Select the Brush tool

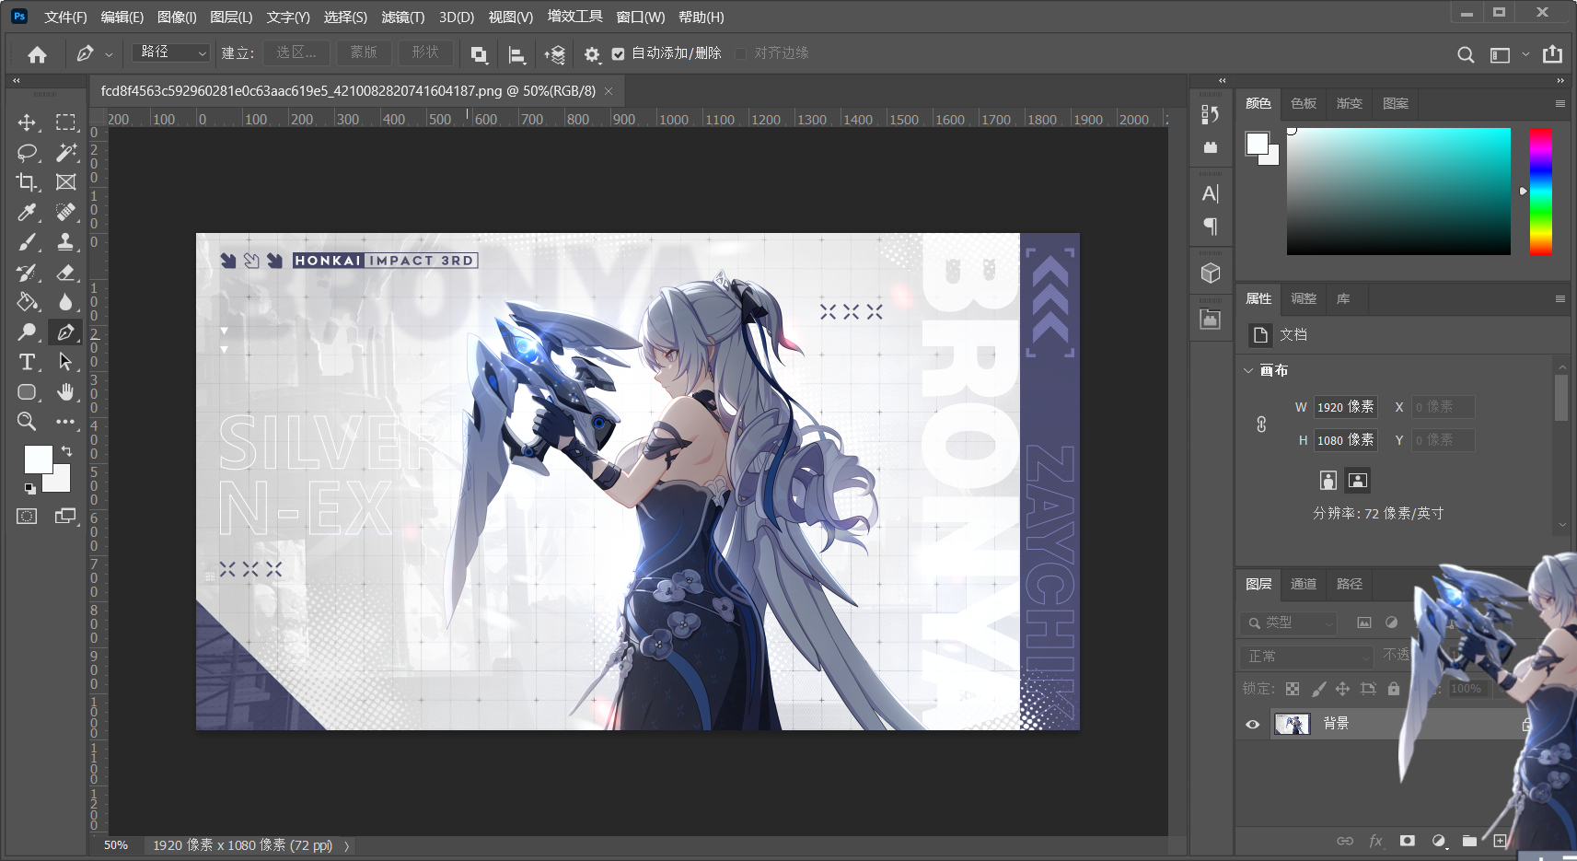coord(27,242)
